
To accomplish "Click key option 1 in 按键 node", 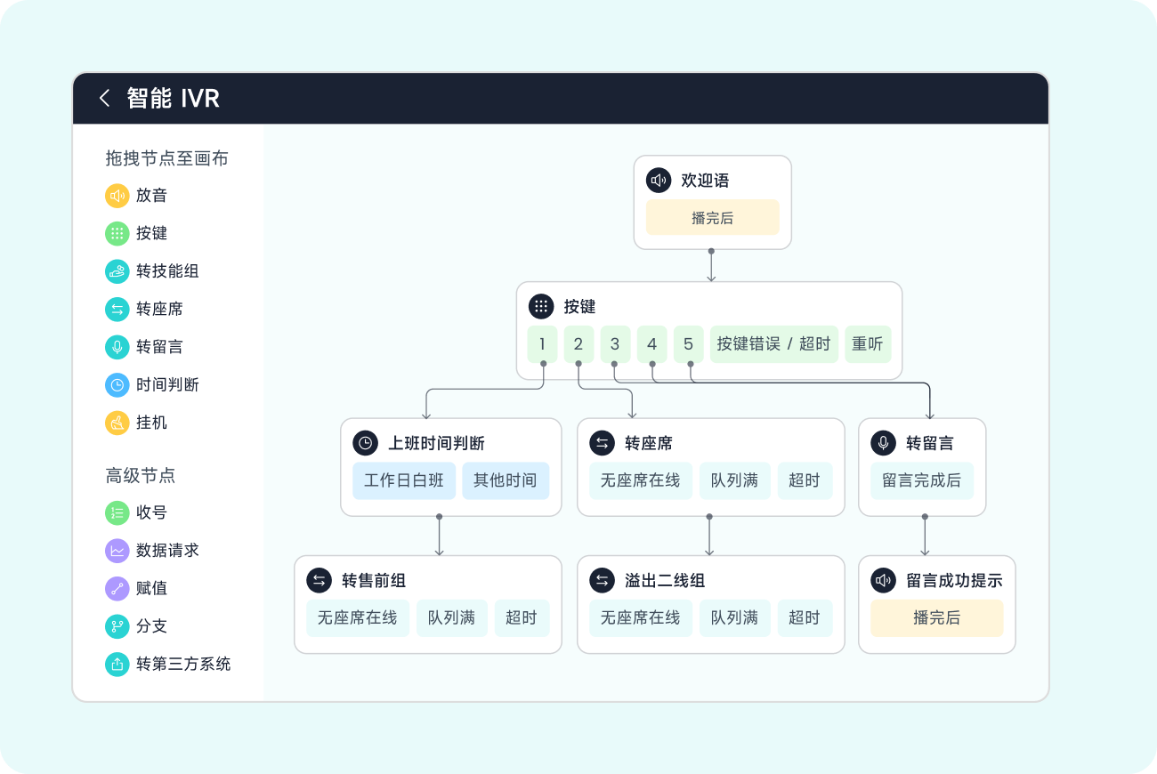I will tap(542, 344).
